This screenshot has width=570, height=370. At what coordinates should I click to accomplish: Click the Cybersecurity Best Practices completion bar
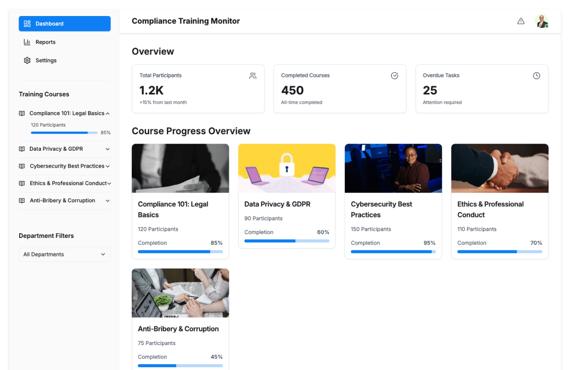393,252
